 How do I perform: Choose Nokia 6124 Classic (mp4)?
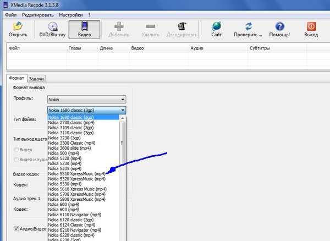[x=84, y=225]
